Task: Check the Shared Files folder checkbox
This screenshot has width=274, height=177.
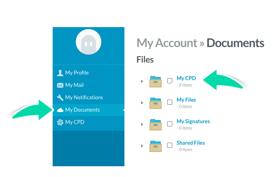Action: [x=170, y=145]
